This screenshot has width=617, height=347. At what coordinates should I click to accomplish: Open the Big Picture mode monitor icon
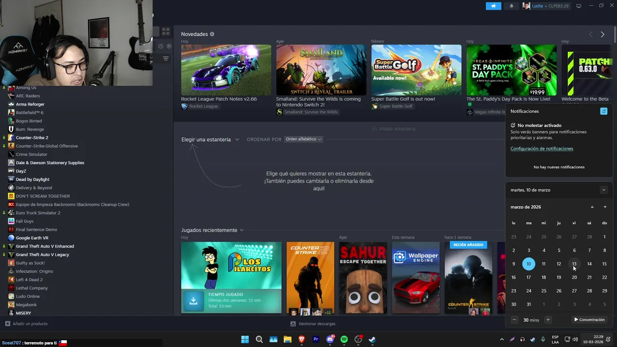(579, 6)
